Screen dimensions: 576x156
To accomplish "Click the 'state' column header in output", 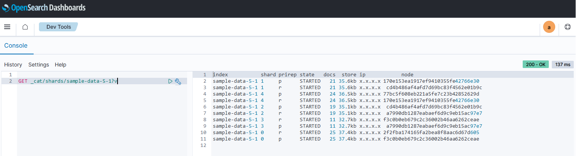I will [x=307, y=75].
